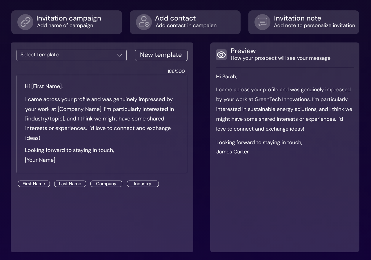Open the Select template dropdown
This screenshot has height=260, width=371.
(x=67, y=55)
